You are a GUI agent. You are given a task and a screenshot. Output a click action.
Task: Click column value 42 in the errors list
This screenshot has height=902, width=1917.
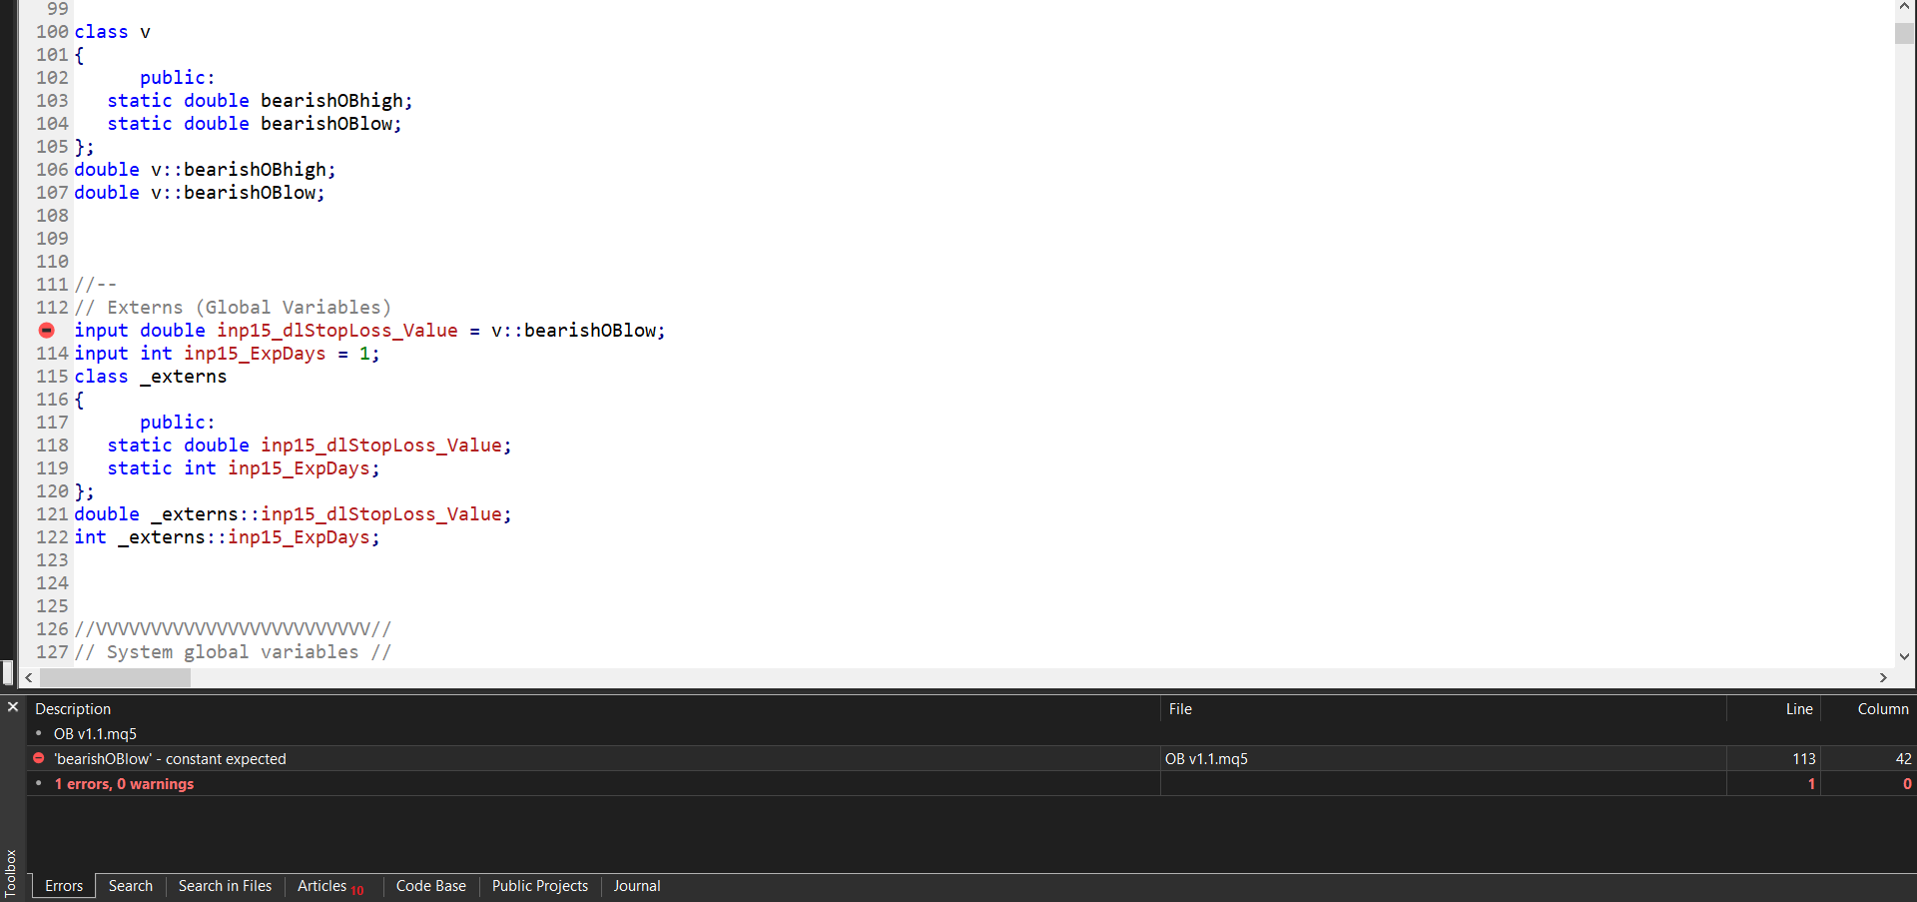(1903, 759)
